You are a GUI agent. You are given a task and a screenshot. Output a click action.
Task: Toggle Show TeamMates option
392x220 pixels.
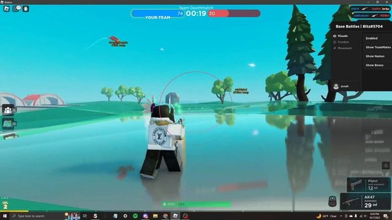[378, 48]
